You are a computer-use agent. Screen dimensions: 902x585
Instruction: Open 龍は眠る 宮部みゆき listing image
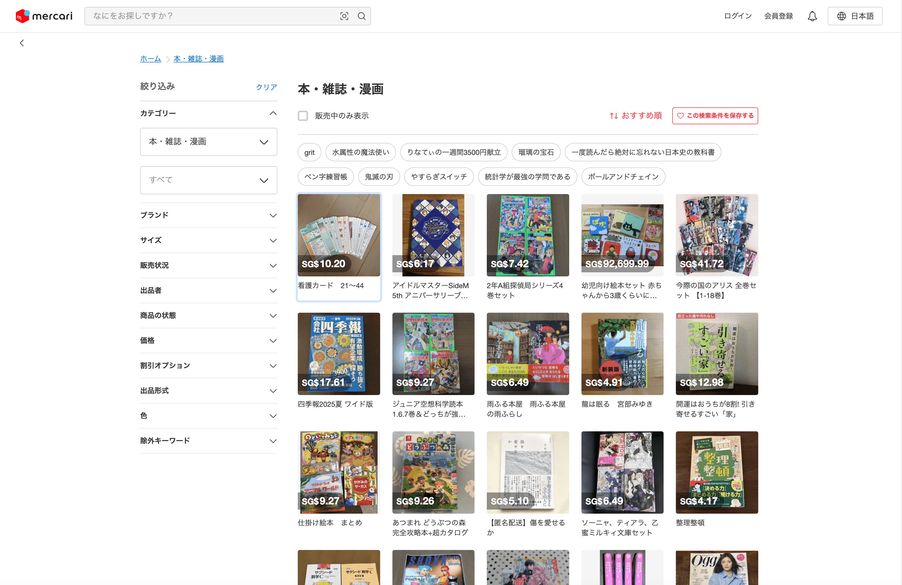tap(622, 354)
